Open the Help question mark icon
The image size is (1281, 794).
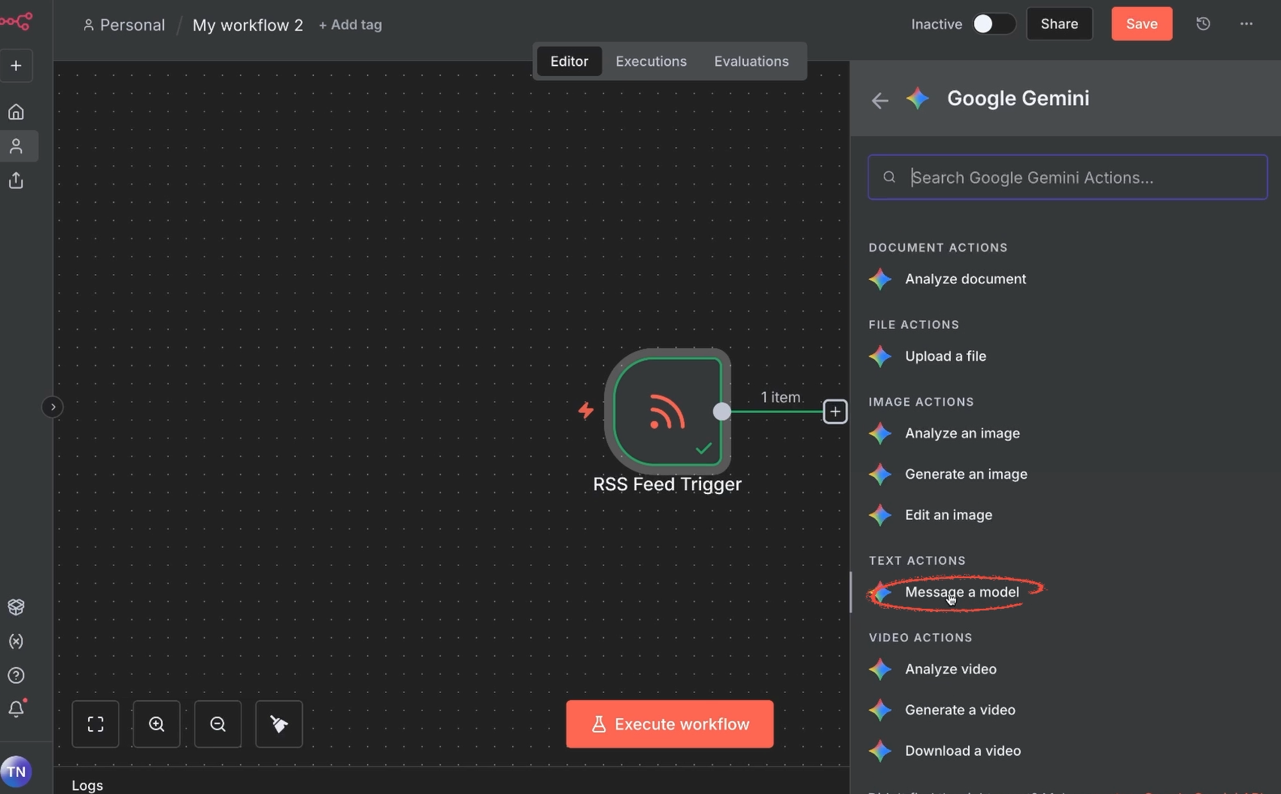[x=16, y=675]
